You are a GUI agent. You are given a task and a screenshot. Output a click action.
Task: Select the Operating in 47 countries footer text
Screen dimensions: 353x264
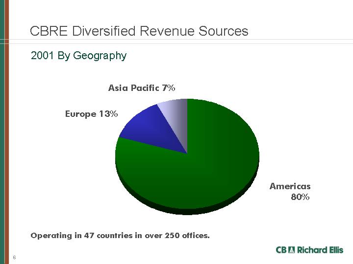(120, 236)
